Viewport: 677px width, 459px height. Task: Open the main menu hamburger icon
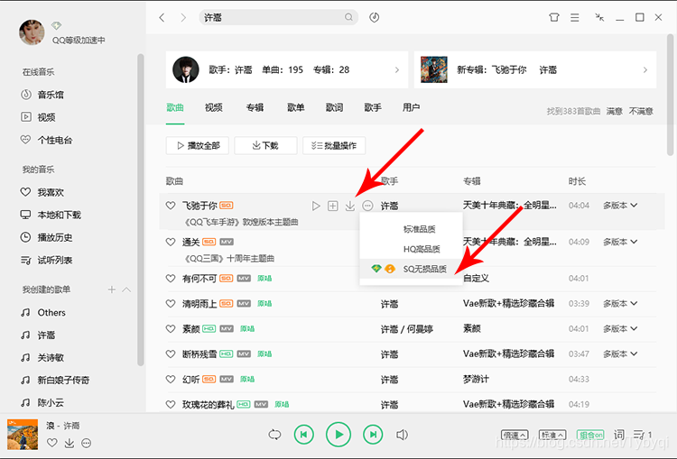pyautogui.click(x=575, y=18)
